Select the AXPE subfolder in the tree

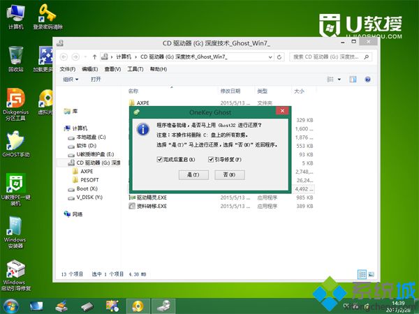83,172
